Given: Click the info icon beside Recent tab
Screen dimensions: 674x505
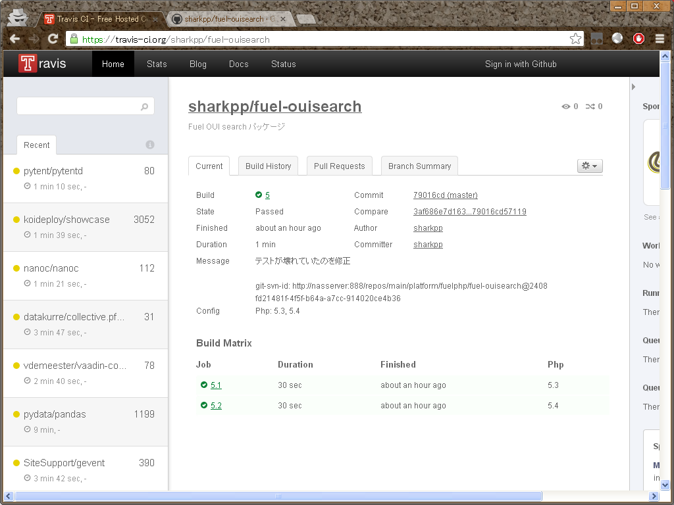Looking at the screenshot, I should tap(150, 145).
